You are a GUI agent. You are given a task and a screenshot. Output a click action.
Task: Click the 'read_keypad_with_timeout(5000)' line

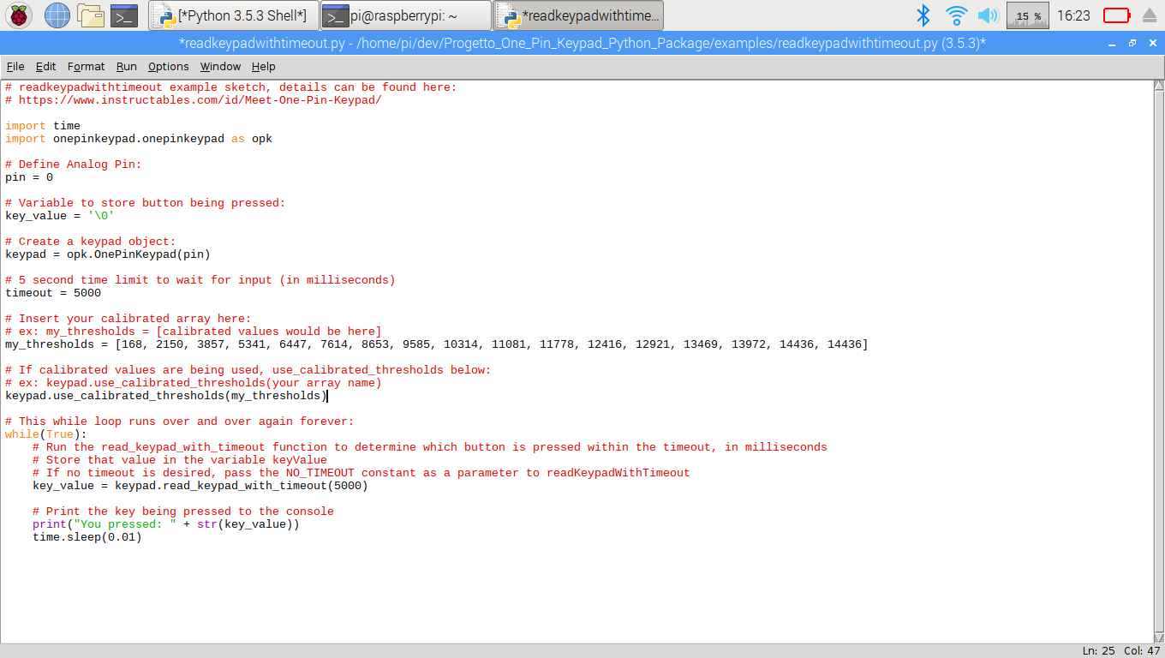pos(200,486)
